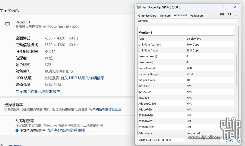This screenshot has height=146, width=245.
Task: Click the GPU-Z app icon in title bar
Action: (x=139, y=7)
